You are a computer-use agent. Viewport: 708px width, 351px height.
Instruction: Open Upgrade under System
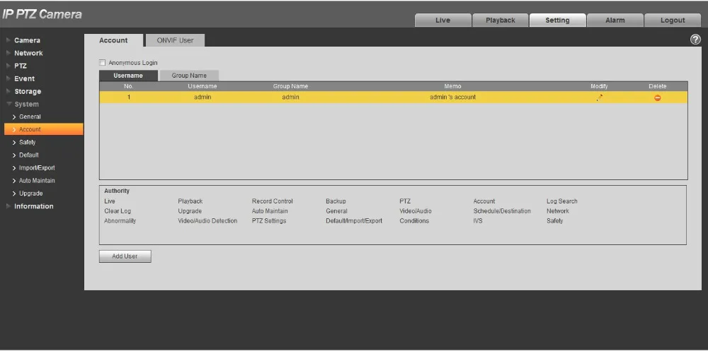(30, 194)
